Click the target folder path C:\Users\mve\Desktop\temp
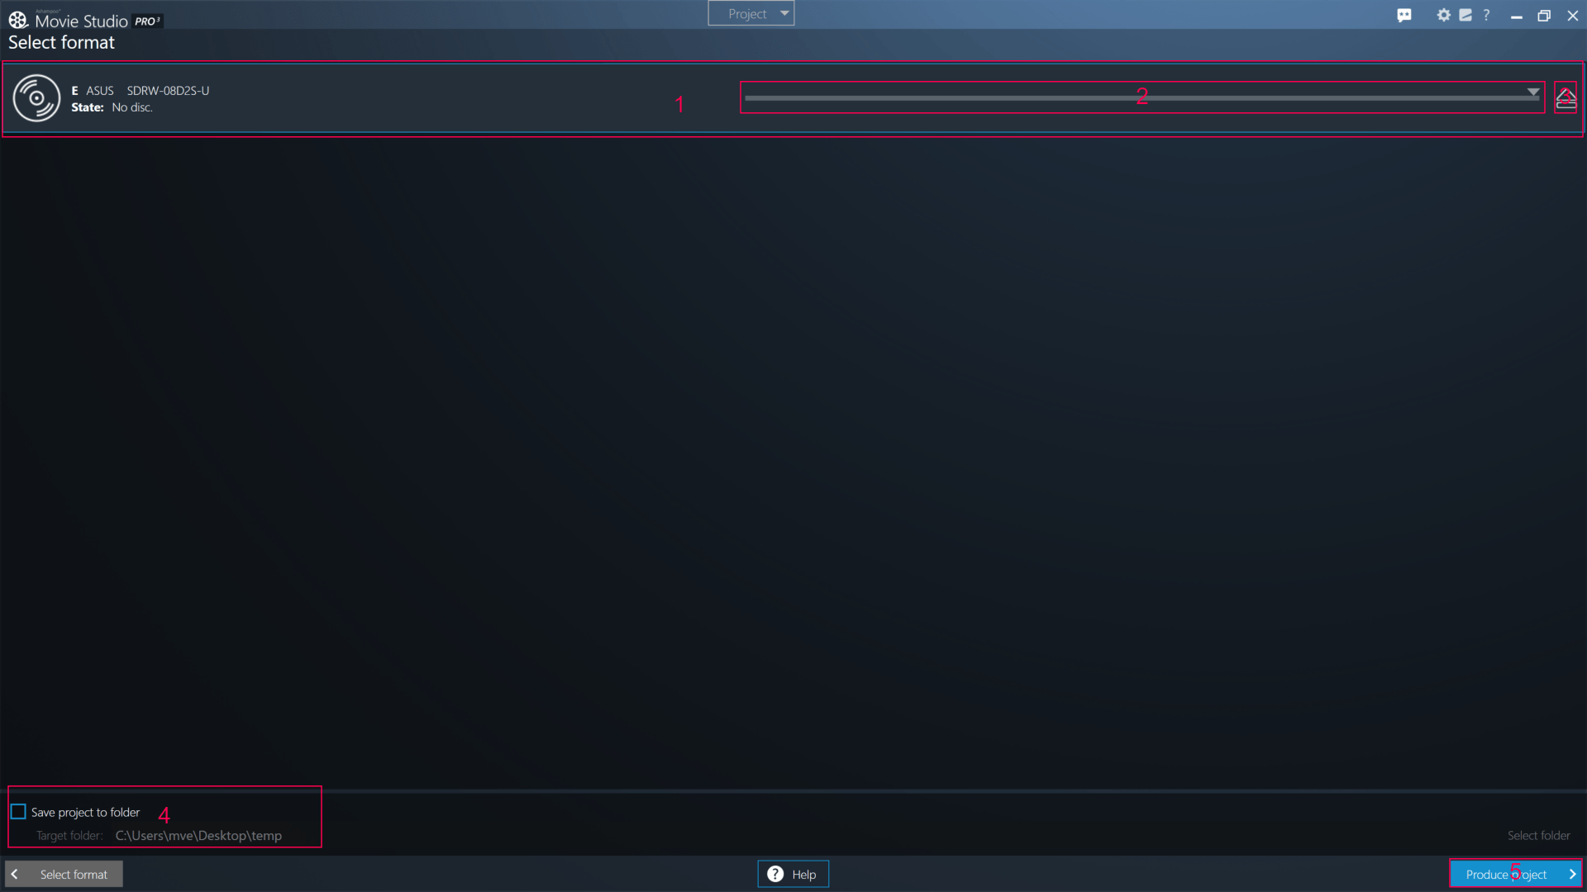Viewport: 1587px width, 892px height. (x=198, y=835)
